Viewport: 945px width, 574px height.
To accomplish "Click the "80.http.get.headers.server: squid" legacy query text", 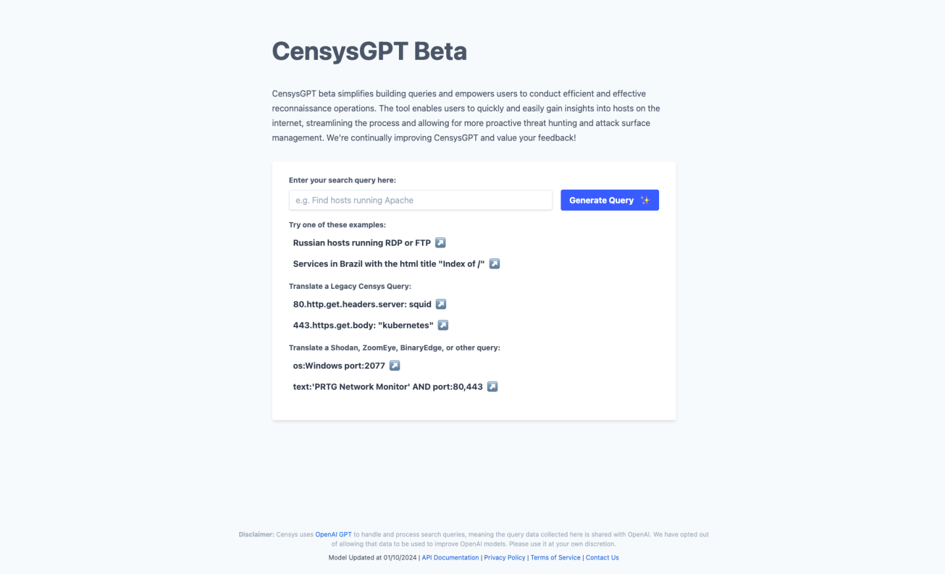I will [x=362, y=304].
